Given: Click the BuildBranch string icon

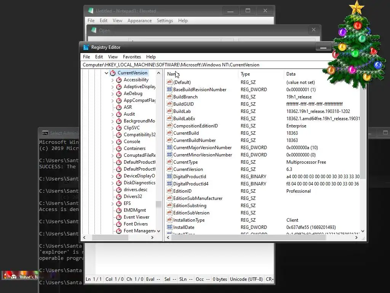Looking at the screenshot, I should pyautogui.click(x=169, y=97).
